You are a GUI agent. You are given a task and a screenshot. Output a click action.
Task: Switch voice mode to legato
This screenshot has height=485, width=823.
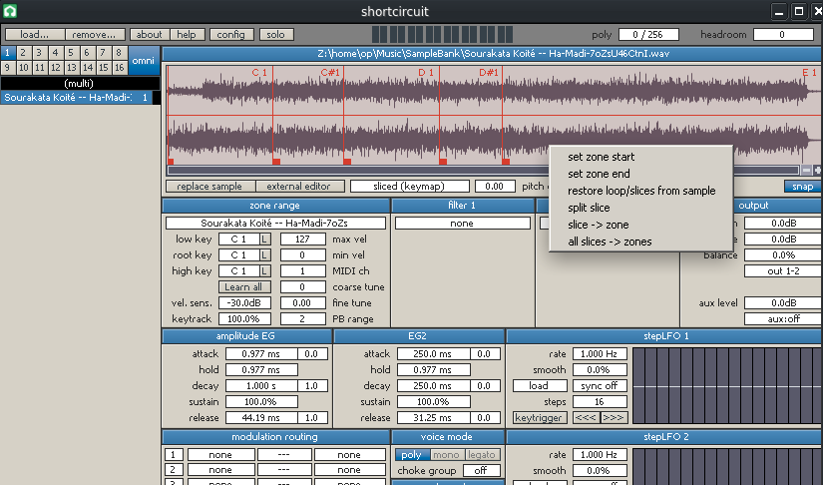click(x=481, y=454)
